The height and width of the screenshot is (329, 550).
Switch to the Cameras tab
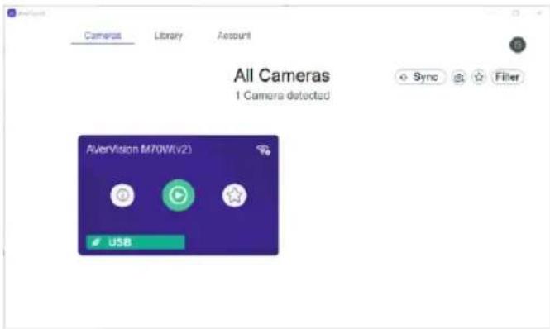103,36
